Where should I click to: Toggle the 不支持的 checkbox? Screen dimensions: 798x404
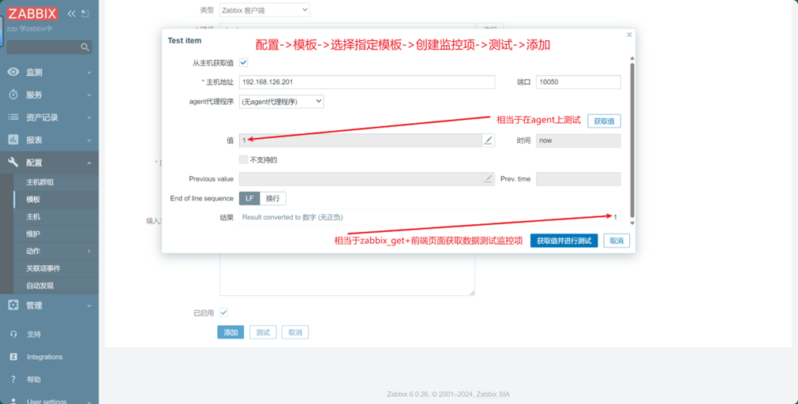tap(243, 159)
